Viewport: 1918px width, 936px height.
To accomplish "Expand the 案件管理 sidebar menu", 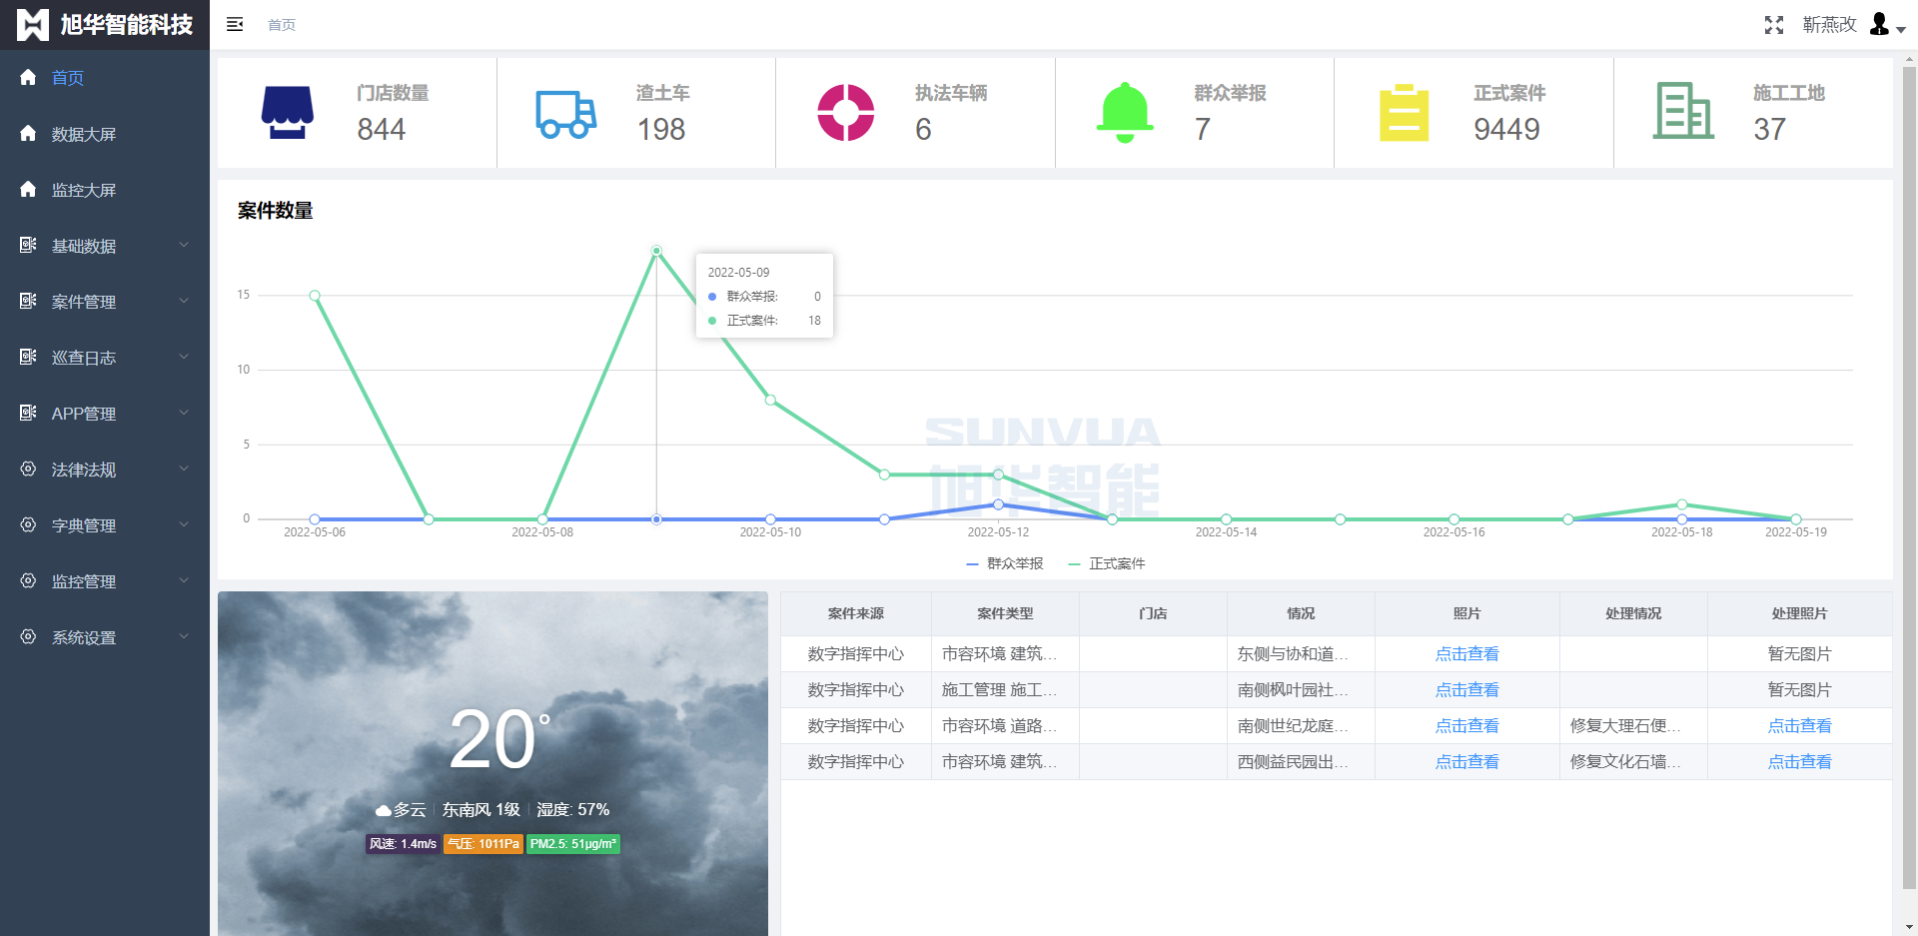I will pos(105,302).
